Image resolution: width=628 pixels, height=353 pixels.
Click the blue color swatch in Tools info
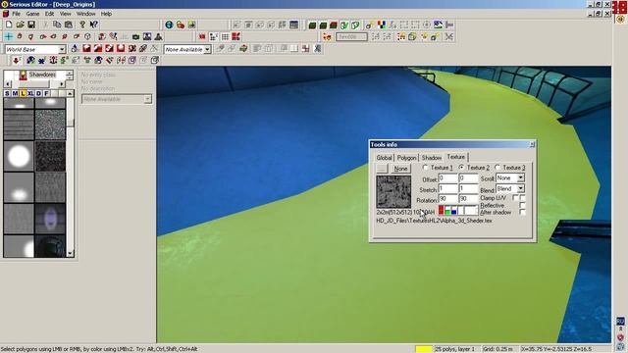coord(453,210)
